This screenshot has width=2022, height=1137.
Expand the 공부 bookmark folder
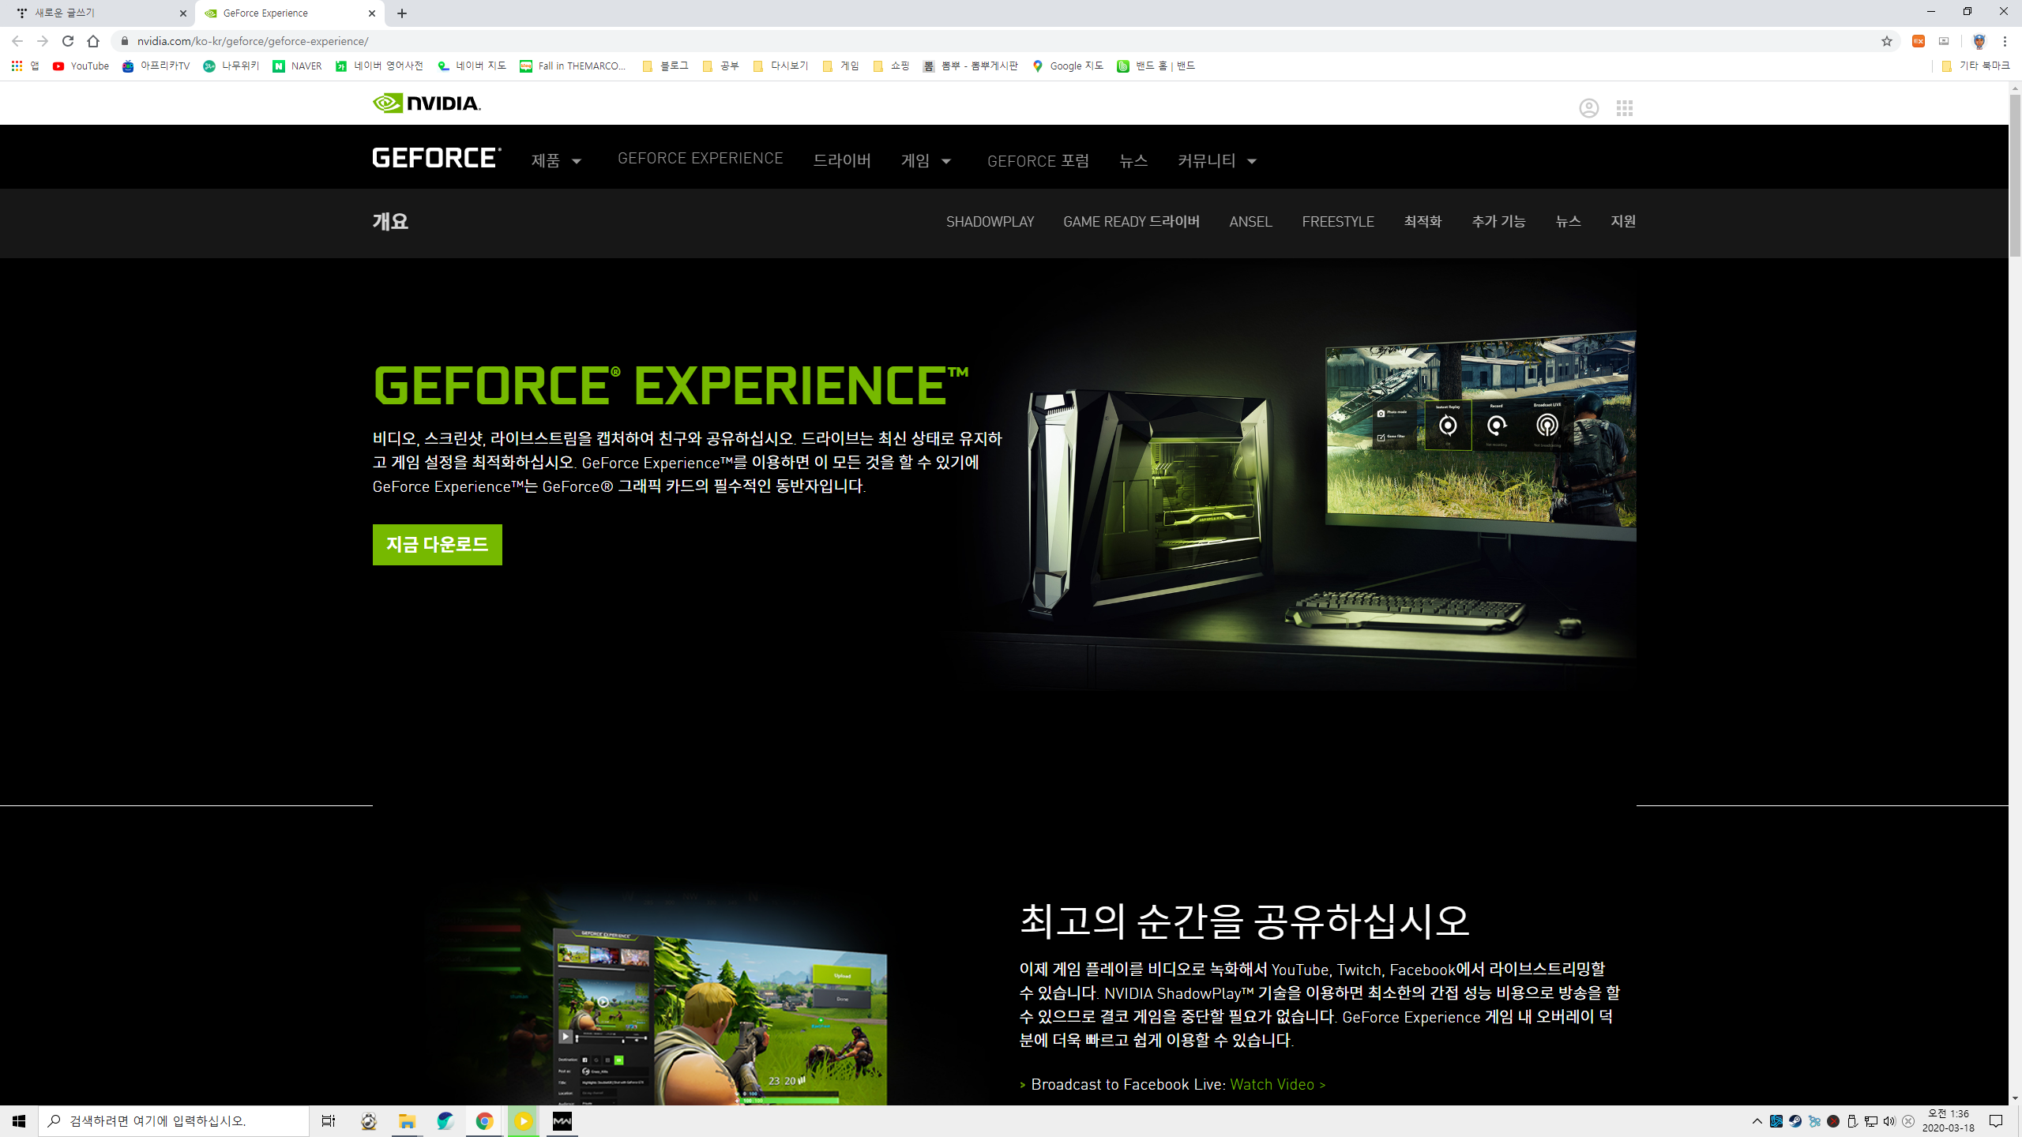(720, 66)
